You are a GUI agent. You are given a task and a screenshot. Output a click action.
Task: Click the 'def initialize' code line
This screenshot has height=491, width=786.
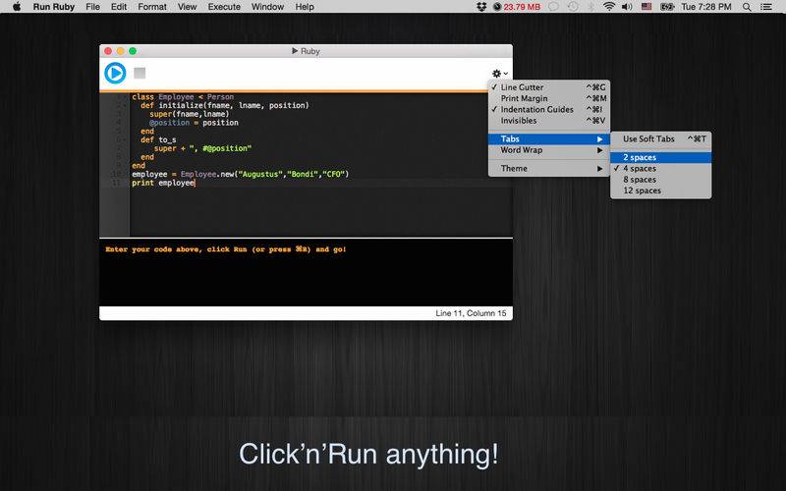(225, 105)
